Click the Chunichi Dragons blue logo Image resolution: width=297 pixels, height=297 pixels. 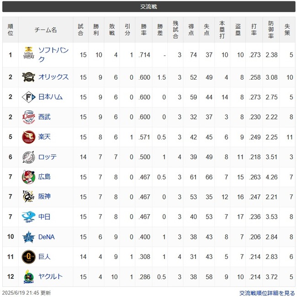[x=28, y=216]
